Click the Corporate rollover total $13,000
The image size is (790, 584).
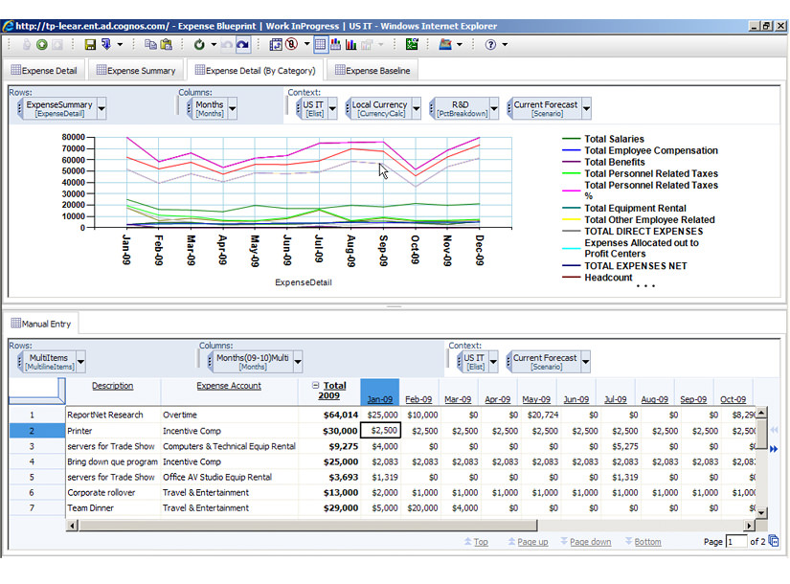click(329, 492)
